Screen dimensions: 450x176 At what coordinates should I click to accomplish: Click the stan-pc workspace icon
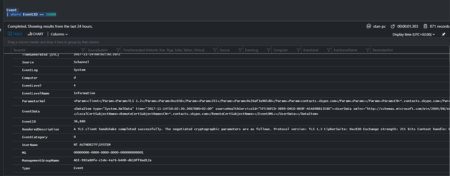coord(369,26)
